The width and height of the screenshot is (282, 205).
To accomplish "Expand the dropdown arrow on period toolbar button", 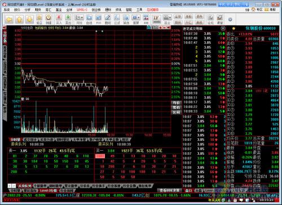I will pos(82,18).
